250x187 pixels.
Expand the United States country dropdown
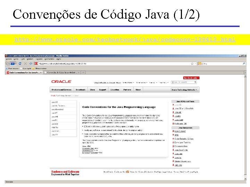128,83
